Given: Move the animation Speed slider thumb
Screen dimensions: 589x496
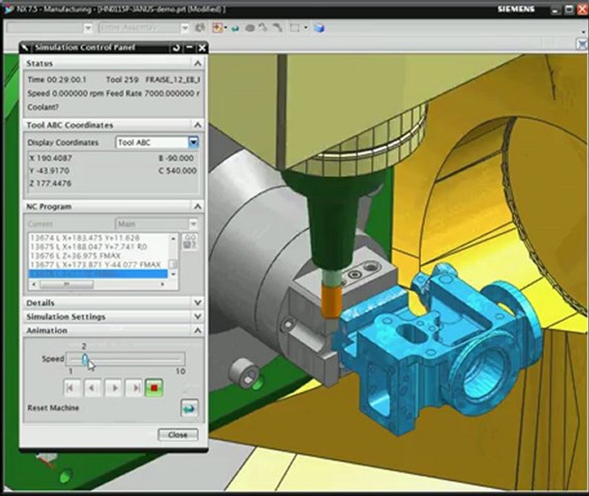Looking at the screenshot, I should coord(85,359).
